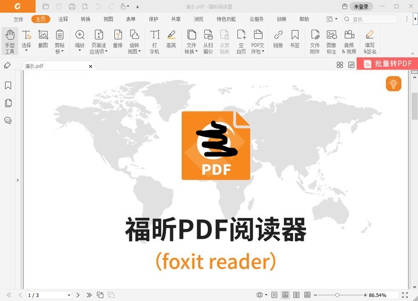
Task: Jump to the last page
Action: click(89, 295)
